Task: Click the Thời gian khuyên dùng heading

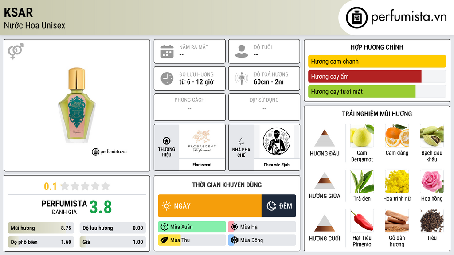Action: tap(227, 185)
